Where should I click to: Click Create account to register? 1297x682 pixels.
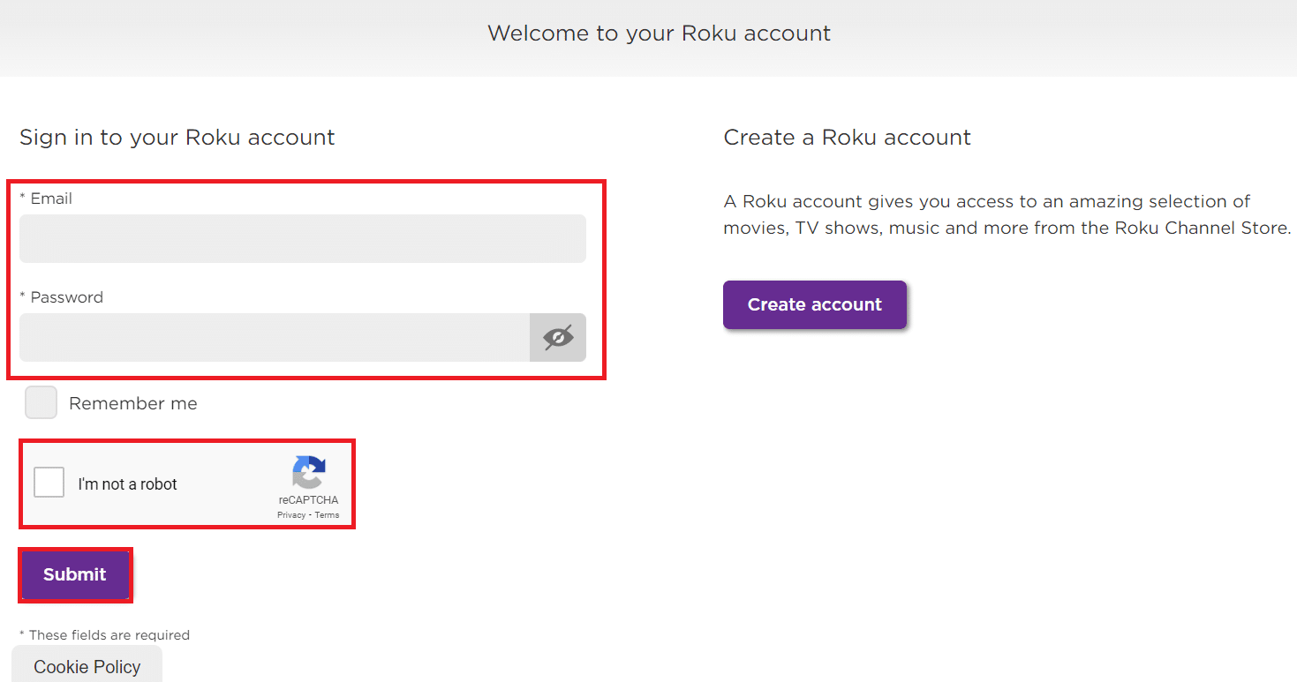click(x=814, y=304)
